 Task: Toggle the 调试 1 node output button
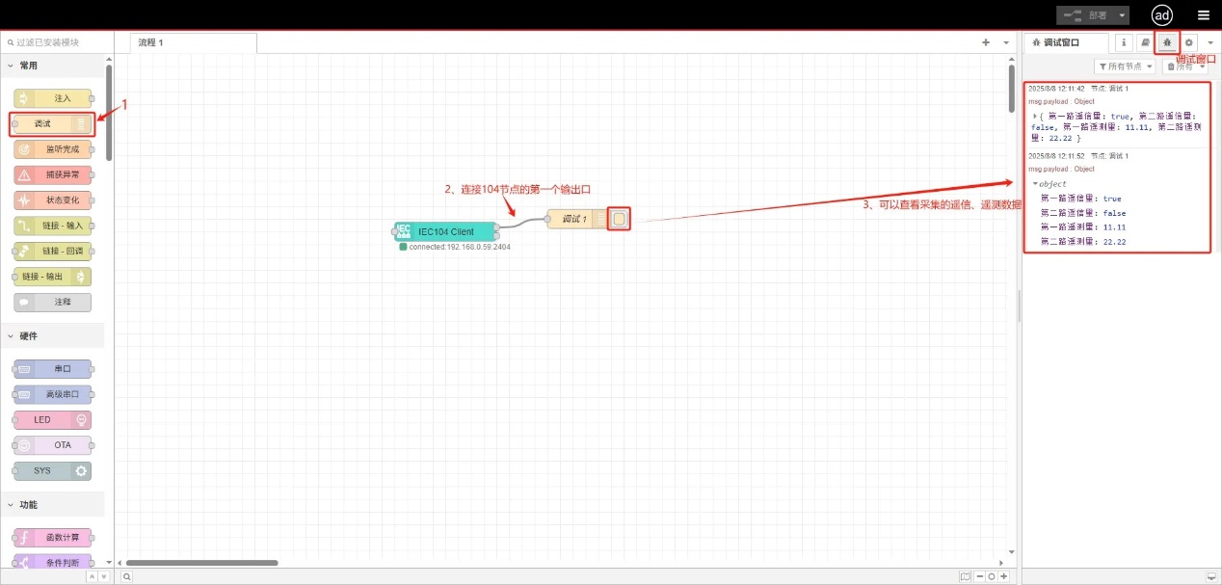tap(619, 220)
